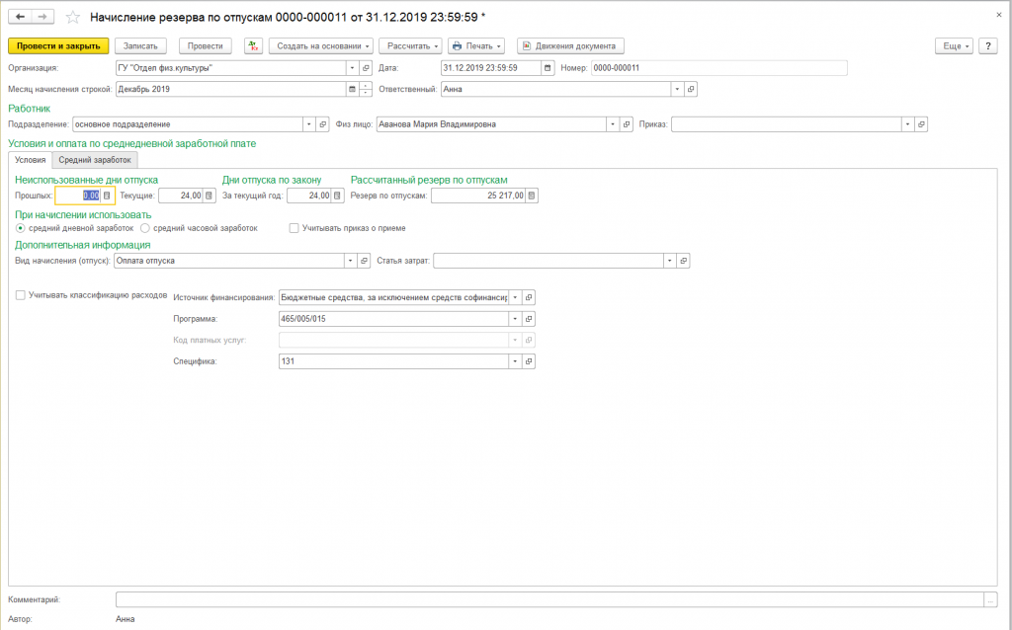1012x630 pixels.
Task: Expand the Подразделение dropdown list
Action: tap(308, 124)
